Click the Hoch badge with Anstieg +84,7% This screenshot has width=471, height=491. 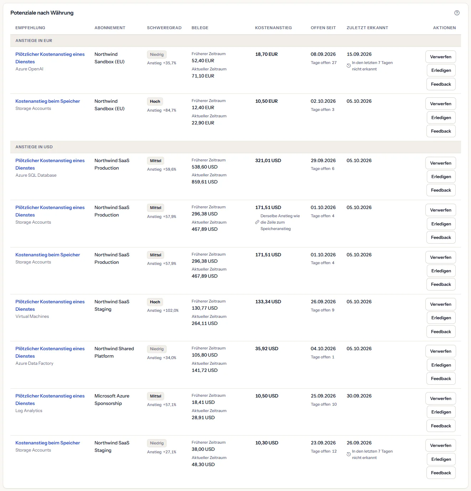point(155,101)
